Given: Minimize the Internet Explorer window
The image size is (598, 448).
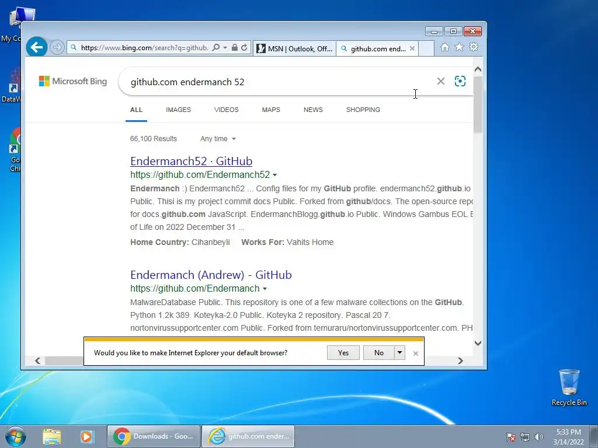Looking at the screenshot, I should coord(434,32).
